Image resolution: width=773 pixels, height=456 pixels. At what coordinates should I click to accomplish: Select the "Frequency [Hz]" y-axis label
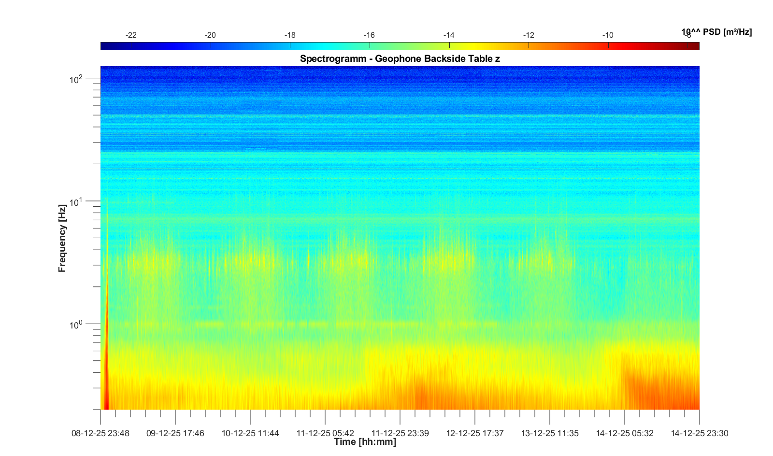coord(62,238)
